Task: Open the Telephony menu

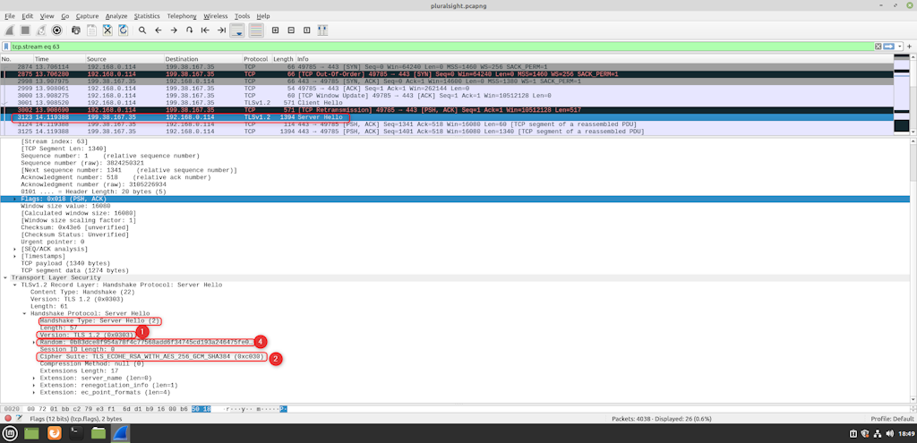Action: click(x=181, y=16)
